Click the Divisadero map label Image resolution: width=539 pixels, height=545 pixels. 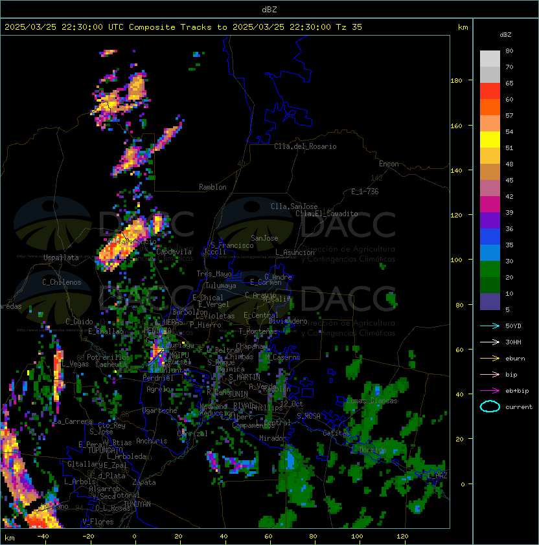(288, 321)
